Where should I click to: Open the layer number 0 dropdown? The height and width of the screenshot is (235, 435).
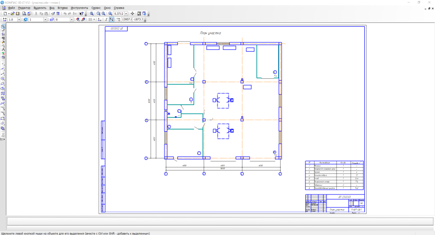71,20
